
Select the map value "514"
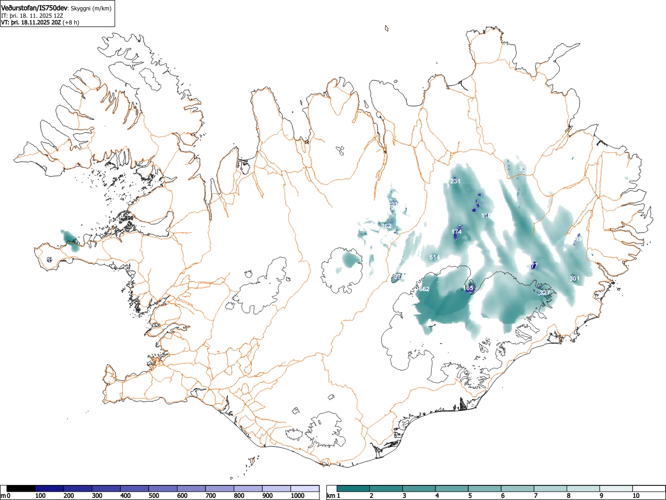click(434, 257)
